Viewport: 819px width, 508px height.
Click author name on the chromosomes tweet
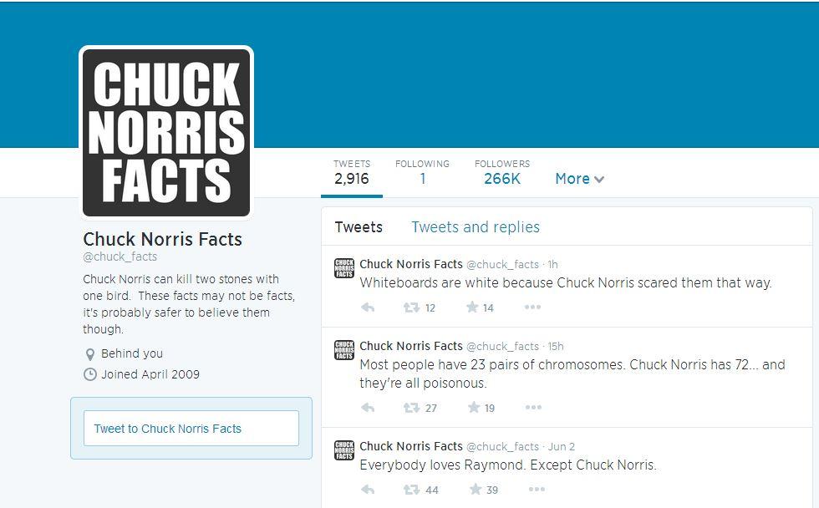point(411,346)
